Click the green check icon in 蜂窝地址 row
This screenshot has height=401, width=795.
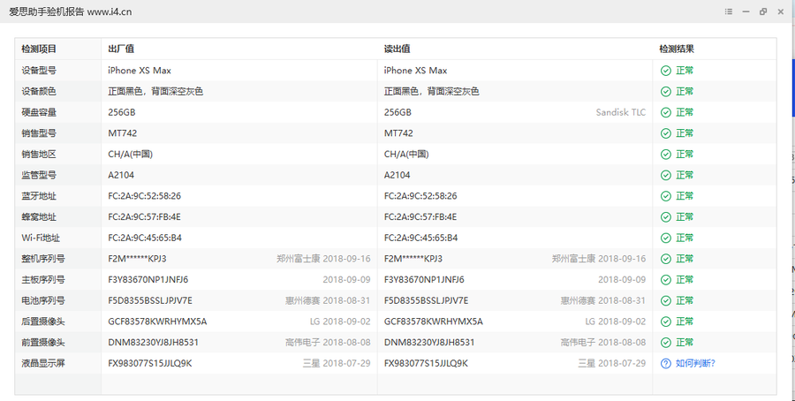tap(666, 217)
